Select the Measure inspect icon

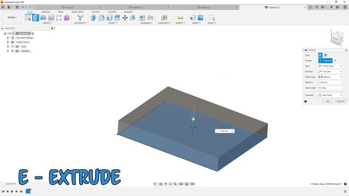click(180, 17)
